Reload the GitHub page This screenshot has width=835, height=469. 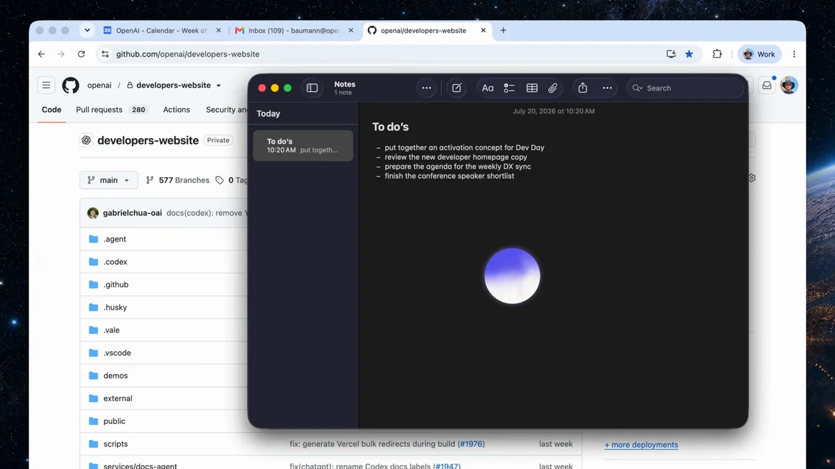coord(81,54)
